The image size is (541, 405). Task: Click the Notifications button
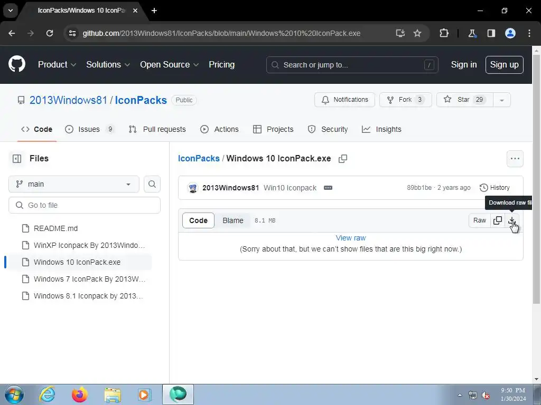(344, 100)
